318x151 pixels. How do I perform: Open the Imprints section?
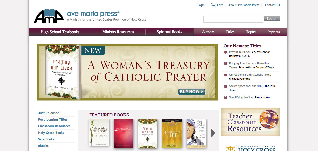pos(274,32)
